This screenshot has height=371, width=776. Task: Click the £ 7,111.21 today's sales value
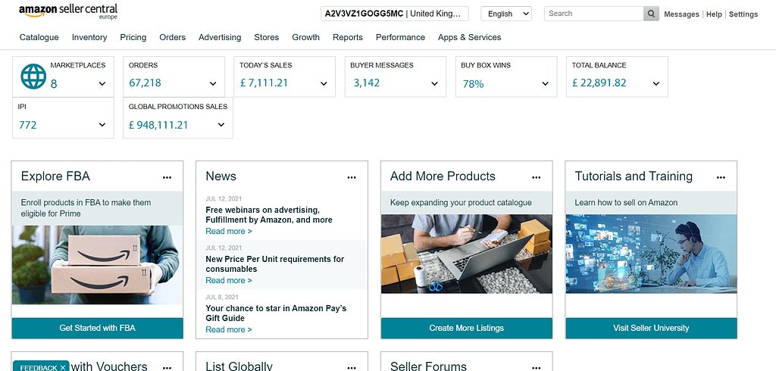tap(264, 83)
